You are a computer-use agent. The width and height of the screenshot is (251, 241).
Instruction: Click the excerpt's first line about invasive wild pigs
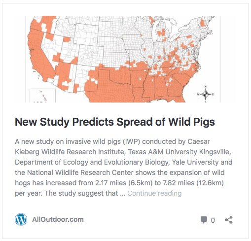[x=112, y=141]
